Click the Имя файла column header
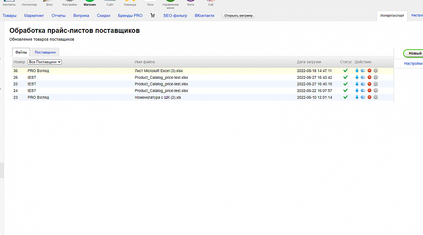Image resolution: width=423 pixels, height=235 pixels. pyautogui.click(x=145, y=62)
